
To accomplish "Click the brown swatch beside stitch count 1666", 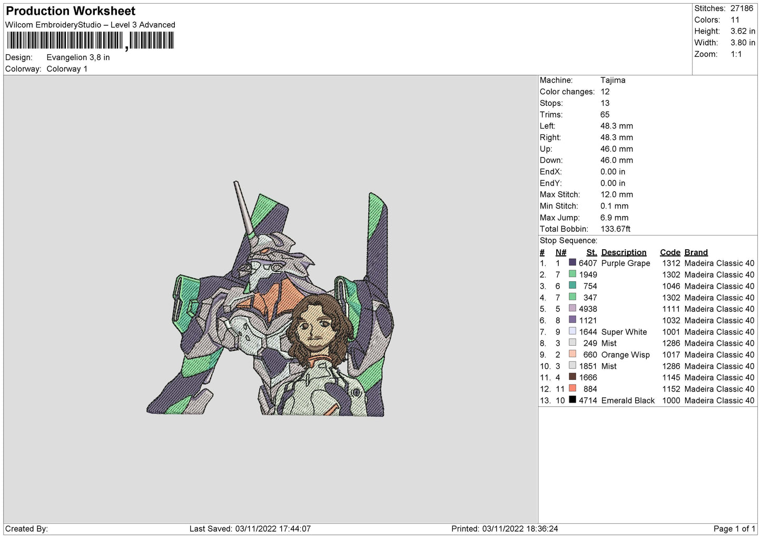I will coord(572,377).
